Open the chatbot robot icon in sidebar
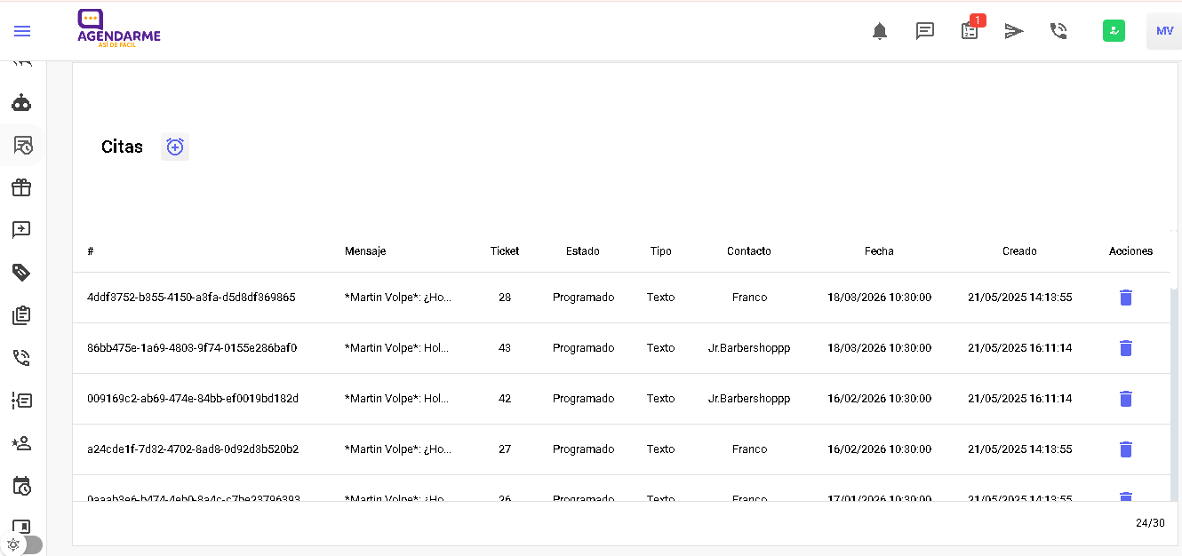 click(x=21, y=103)
